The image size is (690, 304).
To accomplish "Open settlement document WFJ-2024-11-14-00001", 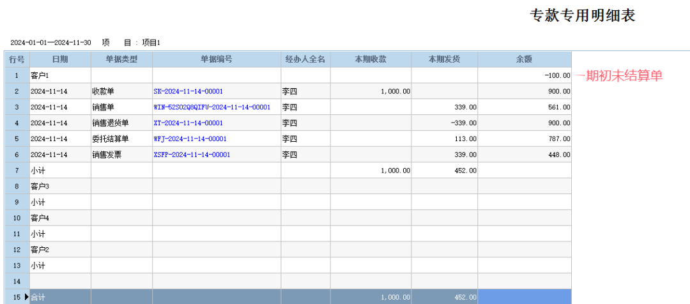I will click(190, 139).
